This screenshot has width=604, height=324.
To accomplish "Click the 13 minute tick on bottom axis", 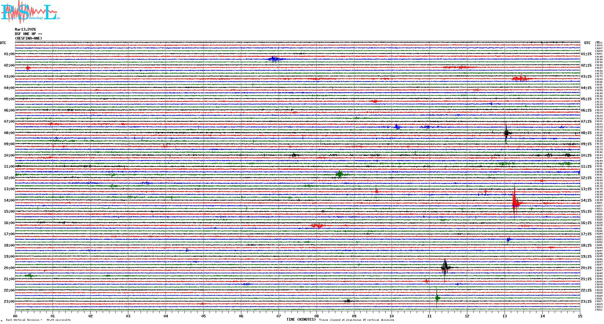I will [x=505, y=316].
